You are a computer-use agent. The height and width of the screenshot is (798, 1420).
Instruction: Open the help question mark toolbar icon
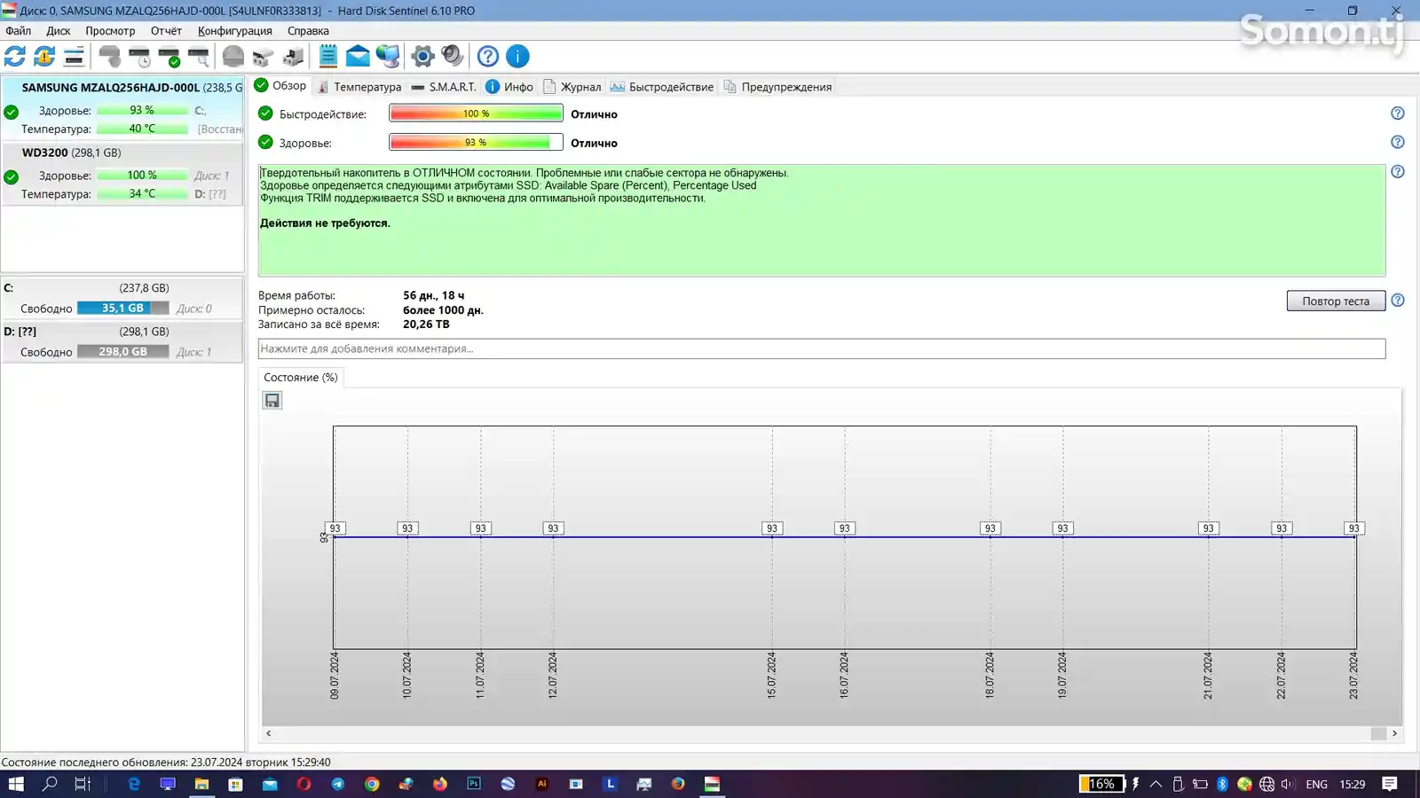pos(488,56)
